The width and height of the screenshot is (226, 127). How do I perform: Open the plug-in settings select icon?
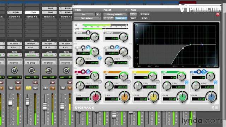point(112,18)
